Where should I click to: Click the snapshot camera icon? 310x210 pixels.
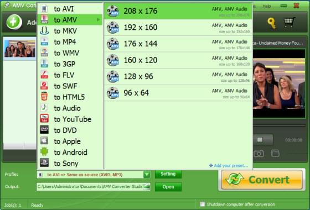259,153
